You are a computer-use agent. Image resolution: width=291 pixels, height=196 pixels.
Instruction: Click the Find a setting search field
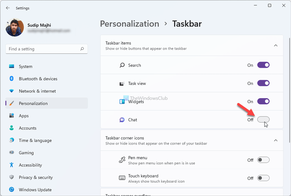tap(42, 49)
